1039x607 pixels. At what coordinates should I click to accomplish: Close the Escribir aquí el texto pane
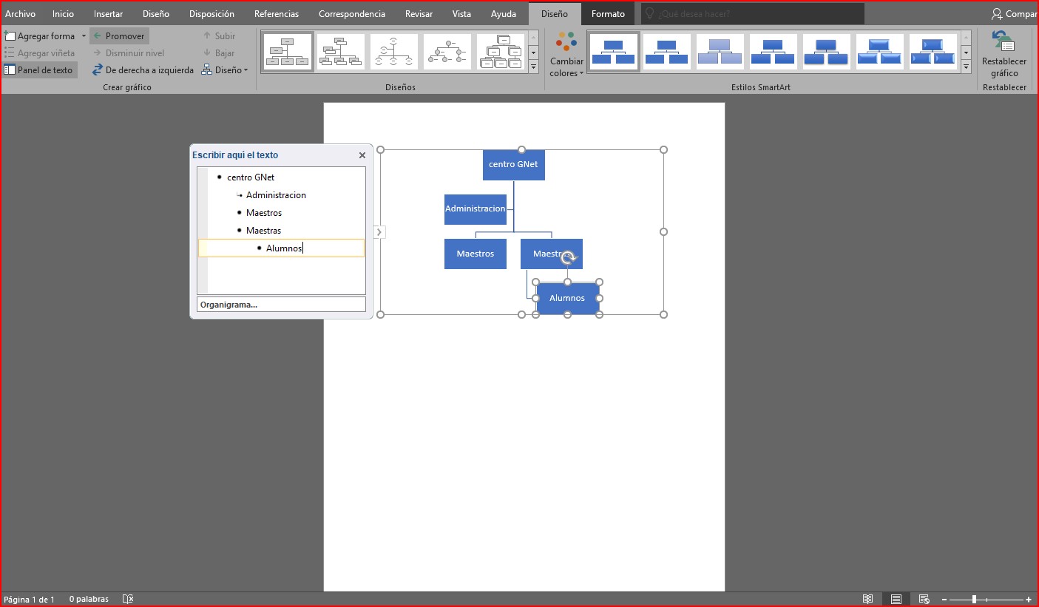tap(362, 155)
